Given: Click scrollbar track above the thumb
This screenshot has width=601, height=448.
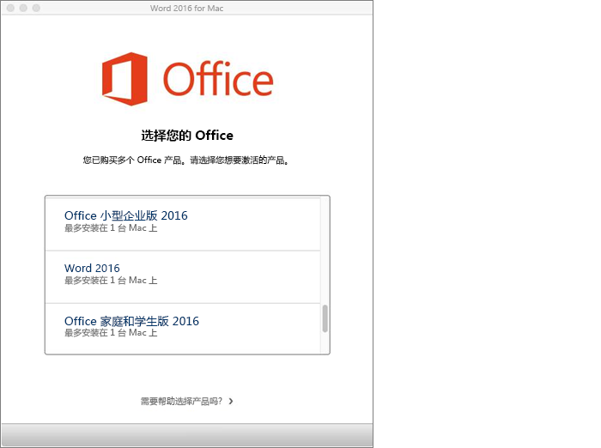Looking at the screenshot, I should [325, 249].
